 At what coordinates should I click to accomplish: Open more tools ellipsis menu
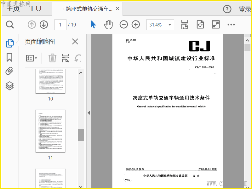click(231, 25)
